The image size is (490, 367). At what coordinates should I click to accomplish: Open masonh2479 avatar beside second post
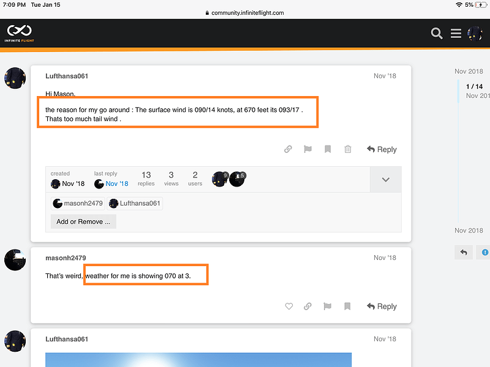click(x=15, y=259)
